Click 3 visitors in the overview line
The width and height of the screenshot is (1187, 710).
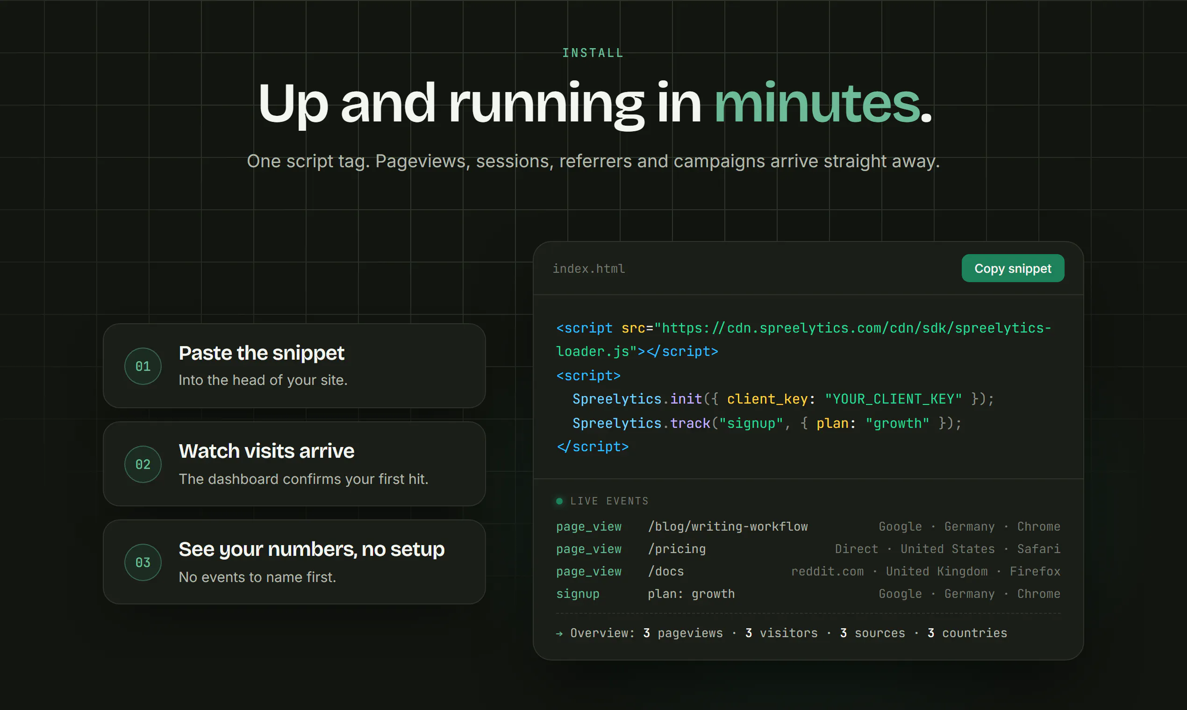click(782, 633)
